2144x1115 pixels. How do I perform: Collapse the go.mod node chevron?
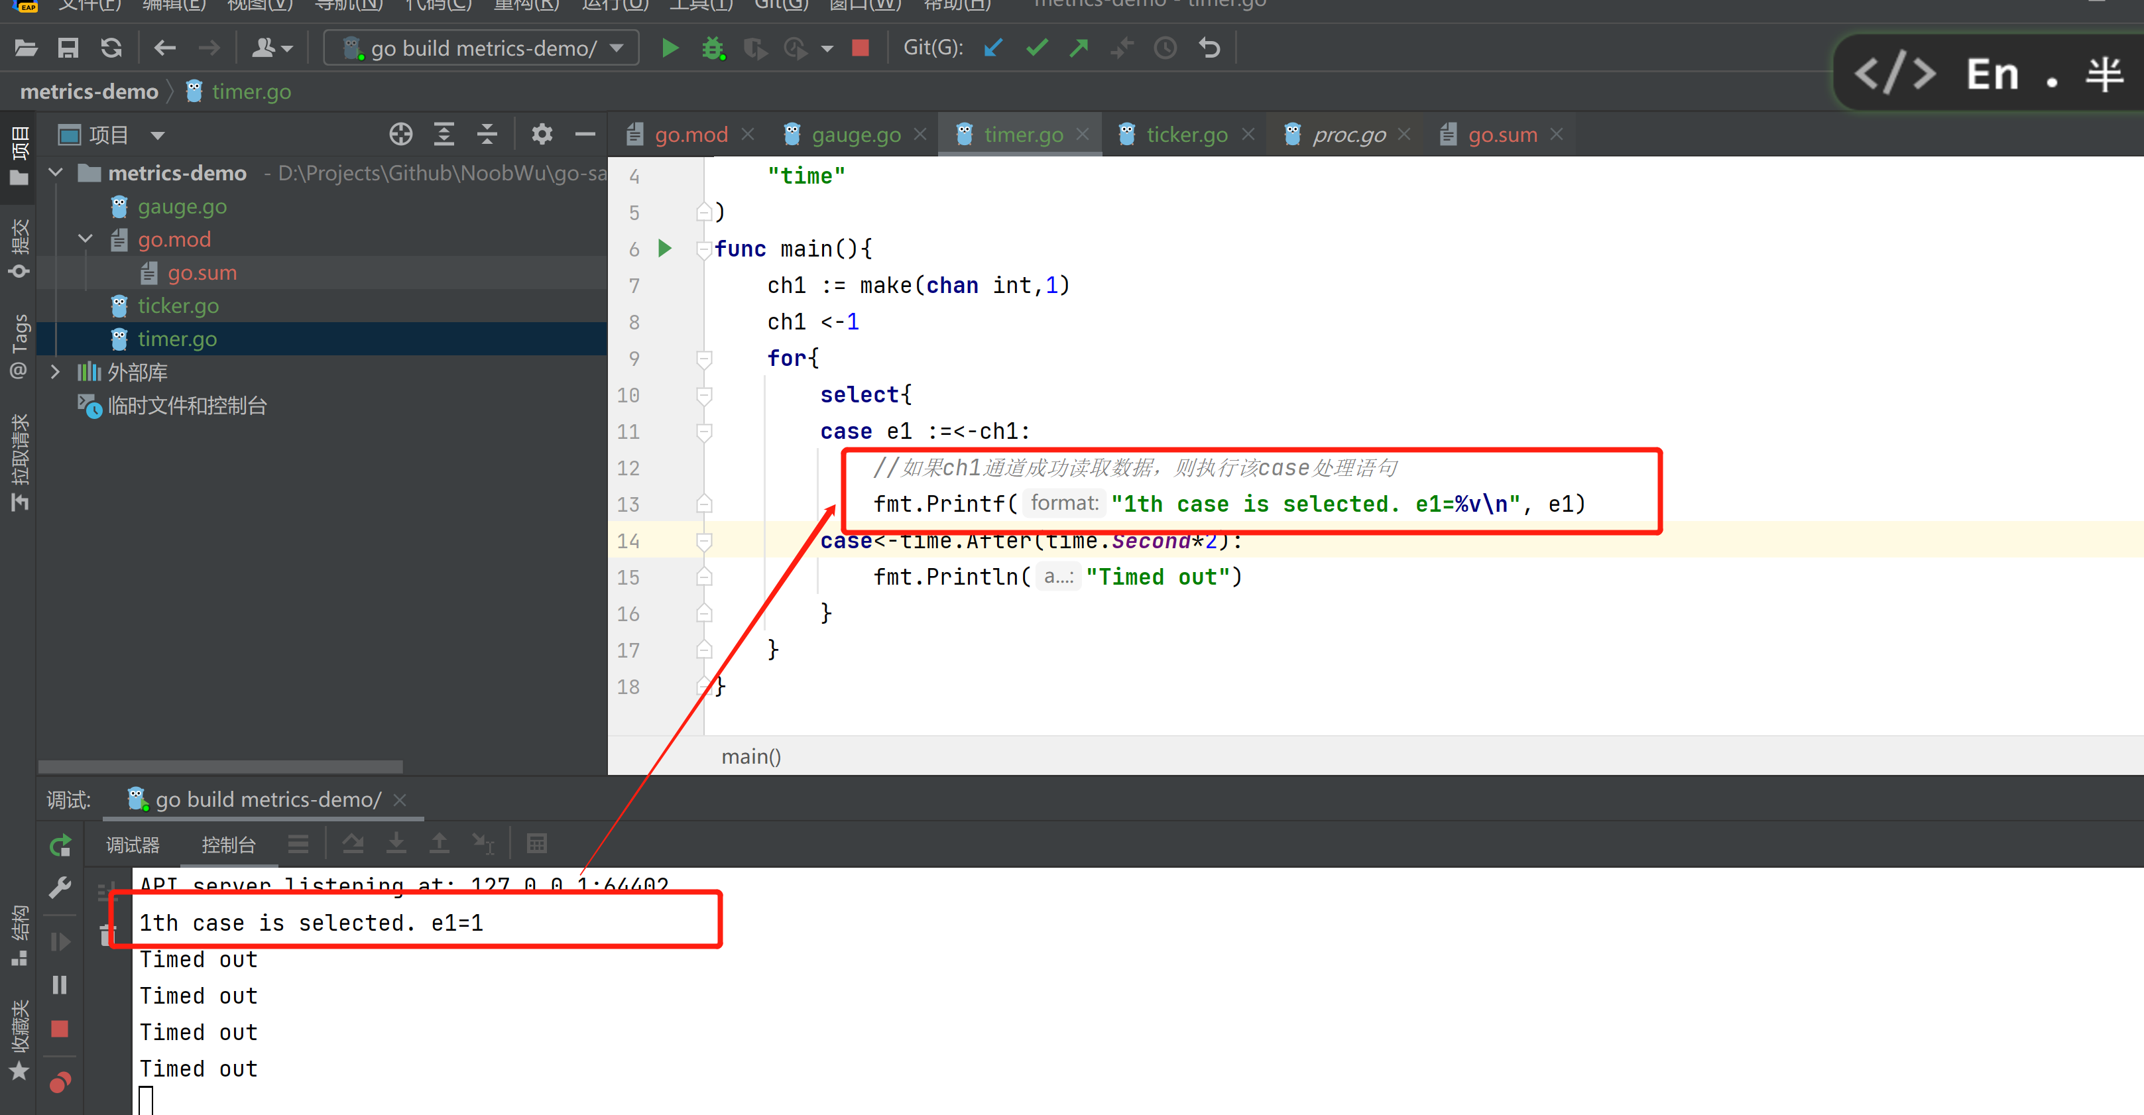85,240
